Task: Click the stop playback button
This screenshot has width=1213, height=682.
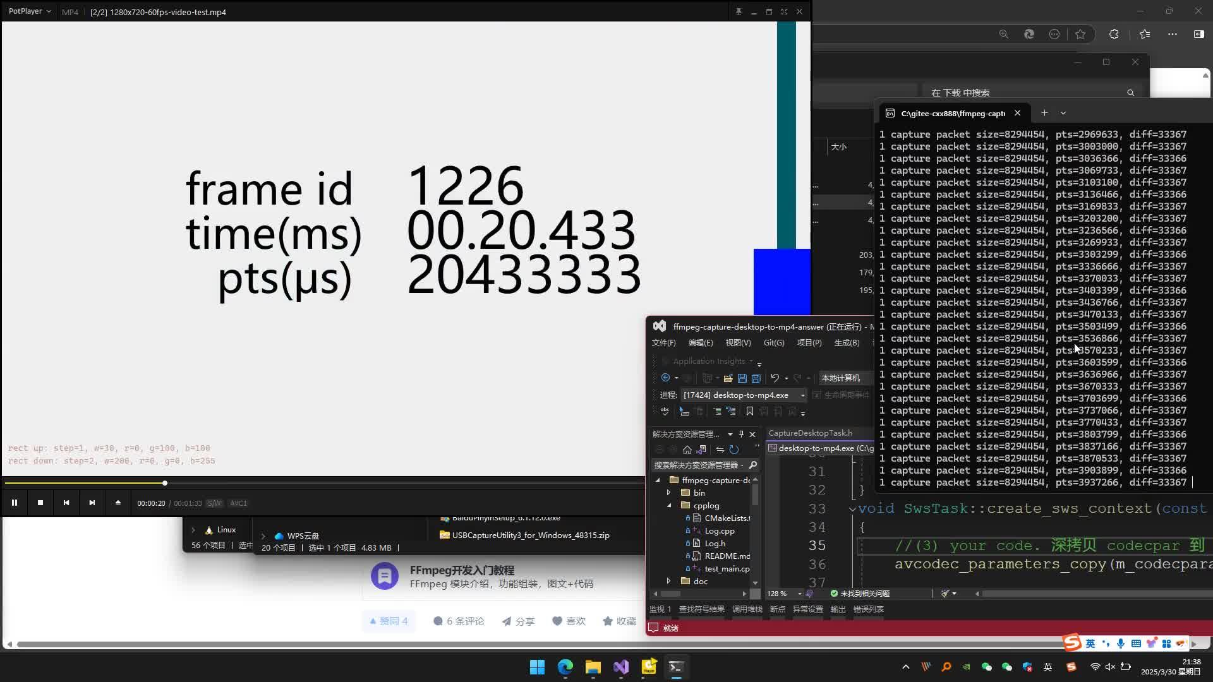Action: point(40,503)
